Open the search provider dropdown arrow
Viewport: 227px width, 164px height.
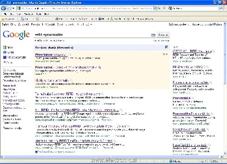(x=225, y=8)
